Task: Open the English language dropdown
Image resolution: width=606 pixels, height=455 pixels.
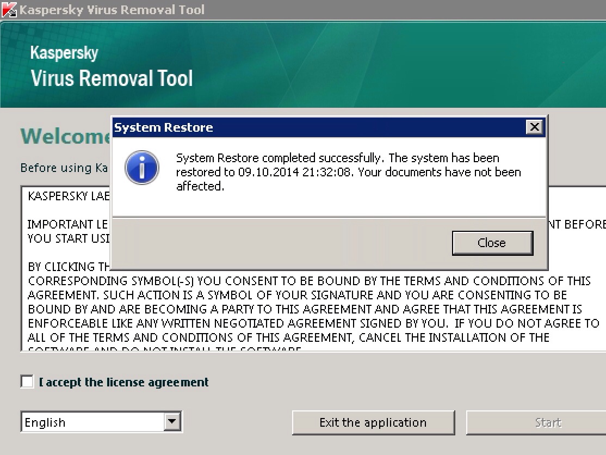Action: 171,421
